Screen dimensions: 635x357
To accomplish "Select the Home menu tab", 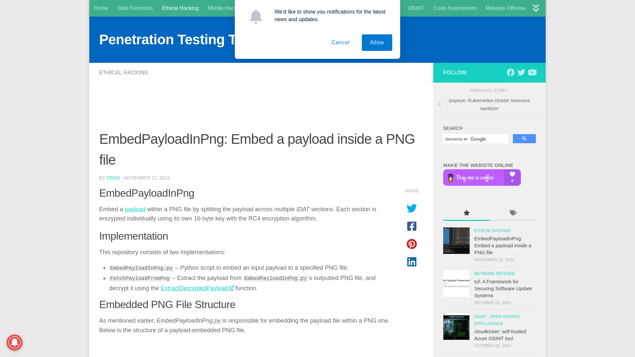I will (x=101, y=8).
